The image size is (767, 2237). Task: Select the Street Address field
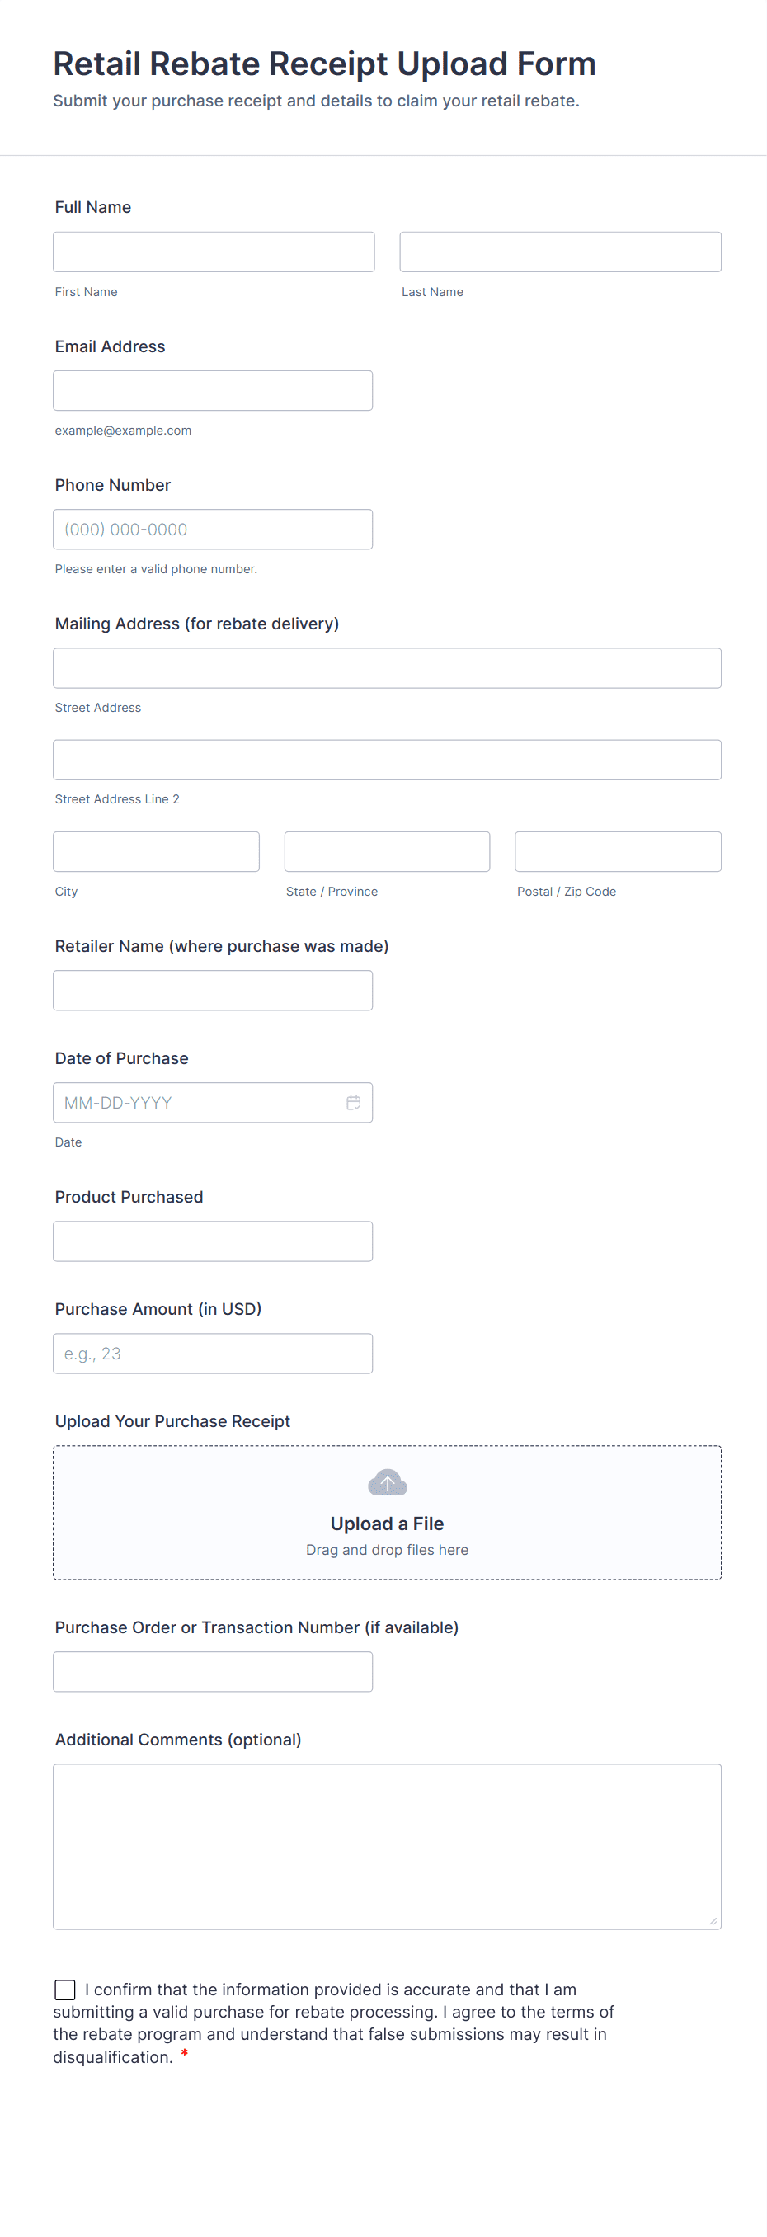[387, 668]
